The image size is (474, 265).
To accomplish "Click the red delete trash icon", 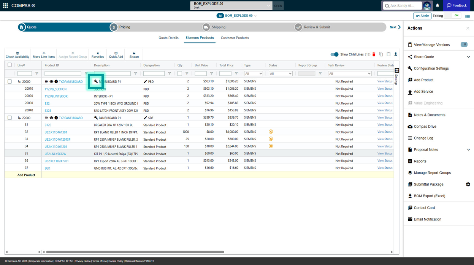I will (374, 54).
